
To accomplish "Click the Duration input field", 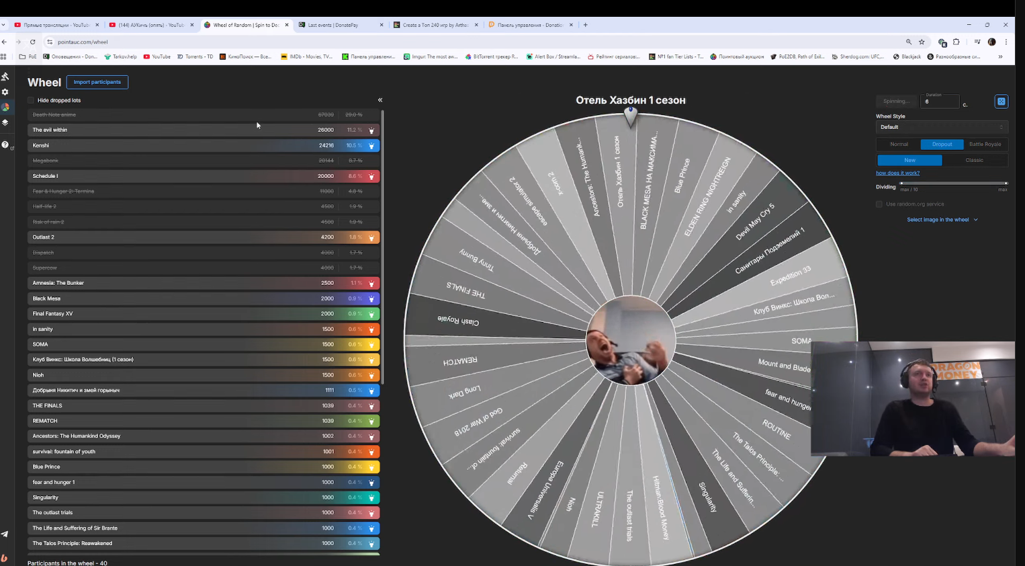I will point(940,102).
